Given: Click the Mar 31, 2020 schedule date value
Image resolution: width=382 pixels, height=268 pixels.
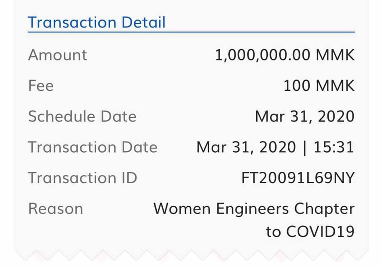Looking at the screenshot, I should coord(305,117).
